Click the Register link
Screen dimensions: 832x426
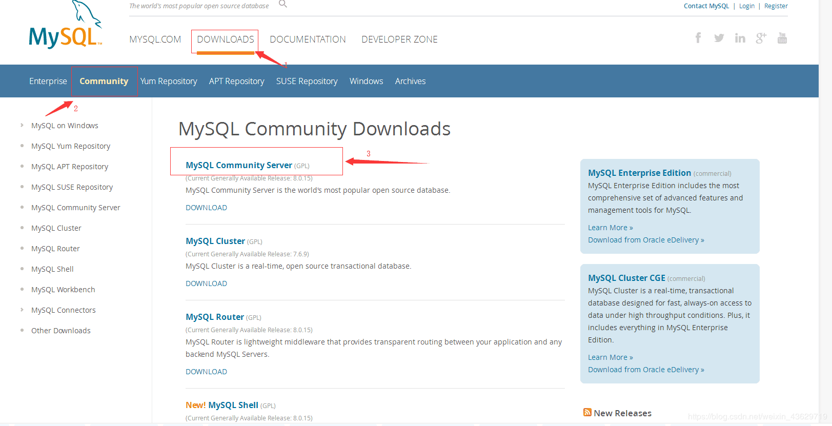[776, 6]
